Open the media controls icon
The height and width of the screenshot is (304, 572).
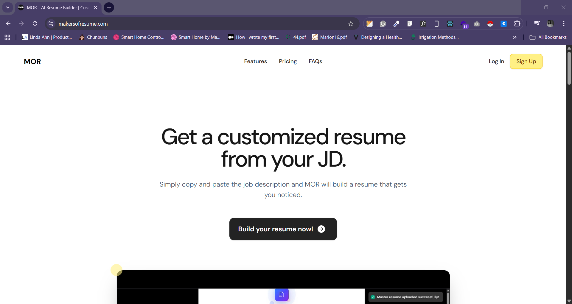pyautogui.click(x=537, y=24)
